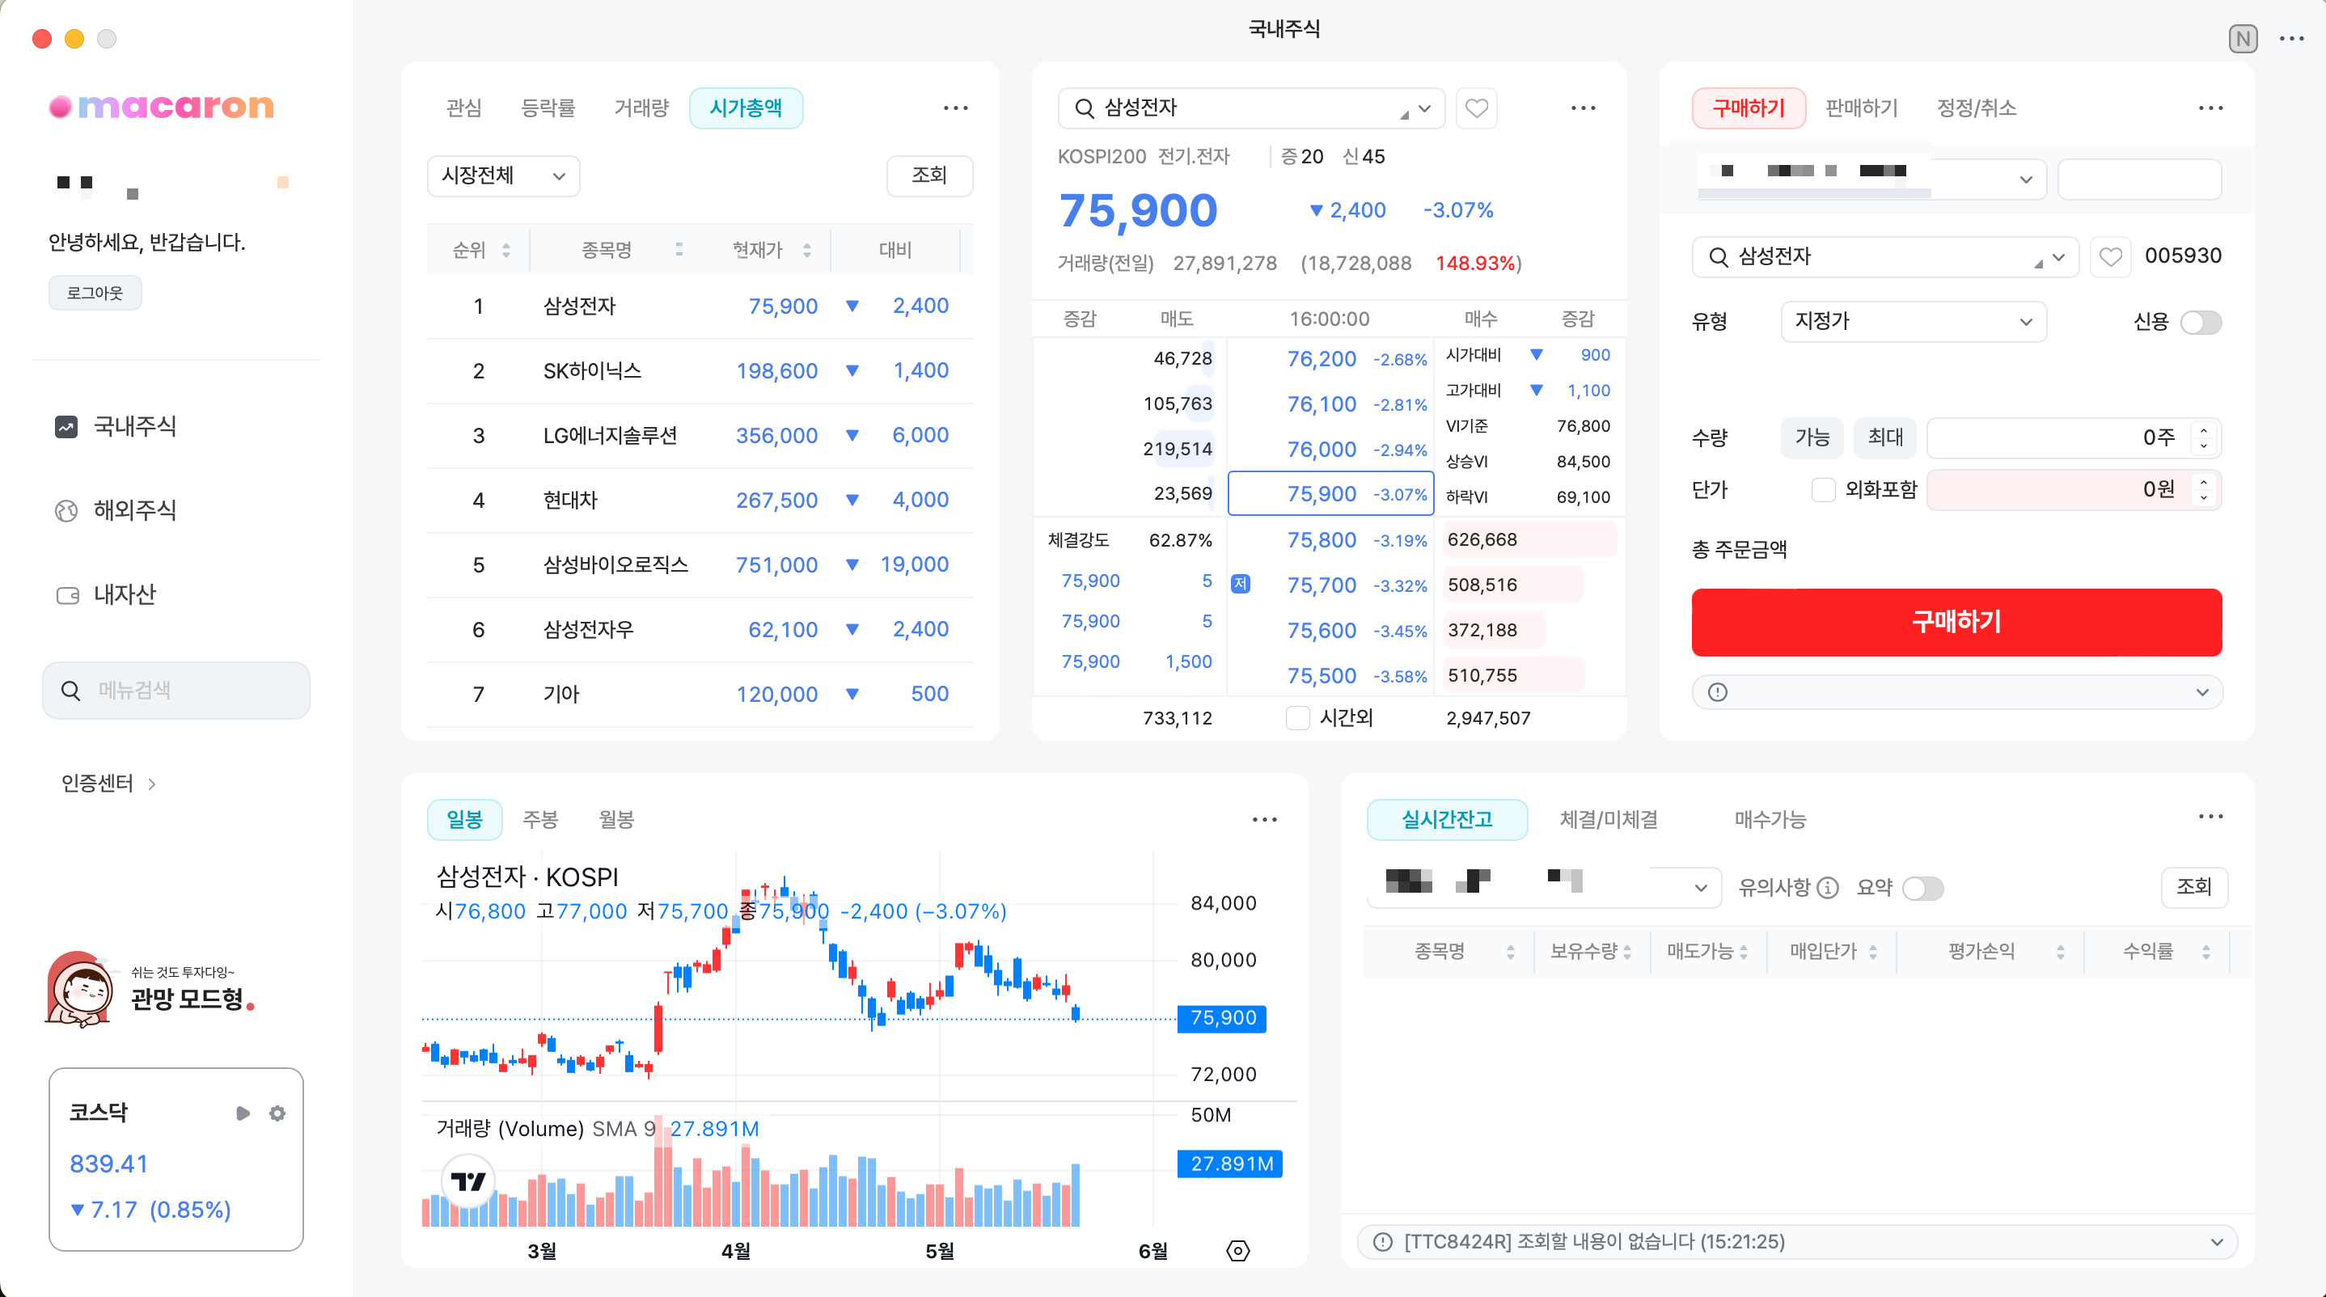
Task: Click the 유의사항 info icon
Action: coord(1828,888)
